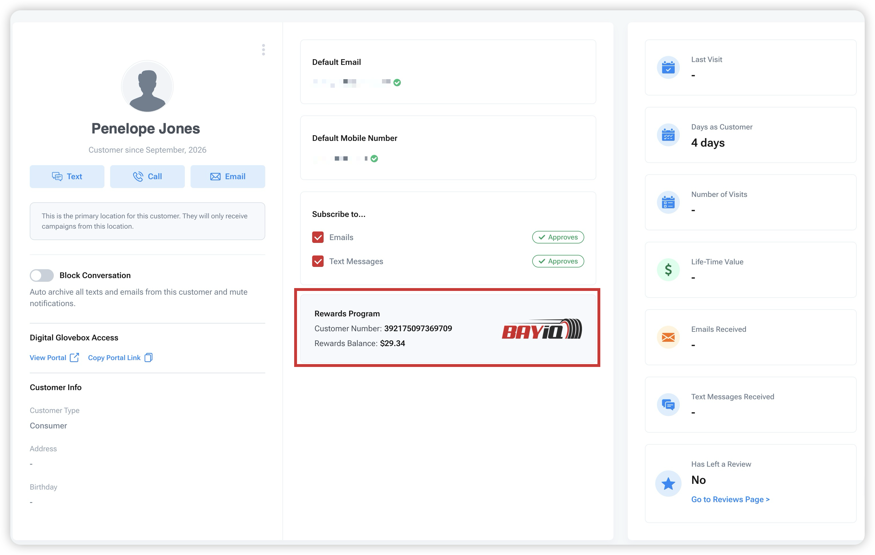The width and height of the screenshot is (875, 555).
Task: Click the Days as Customer calendar icon
Action: pos(668,135)
